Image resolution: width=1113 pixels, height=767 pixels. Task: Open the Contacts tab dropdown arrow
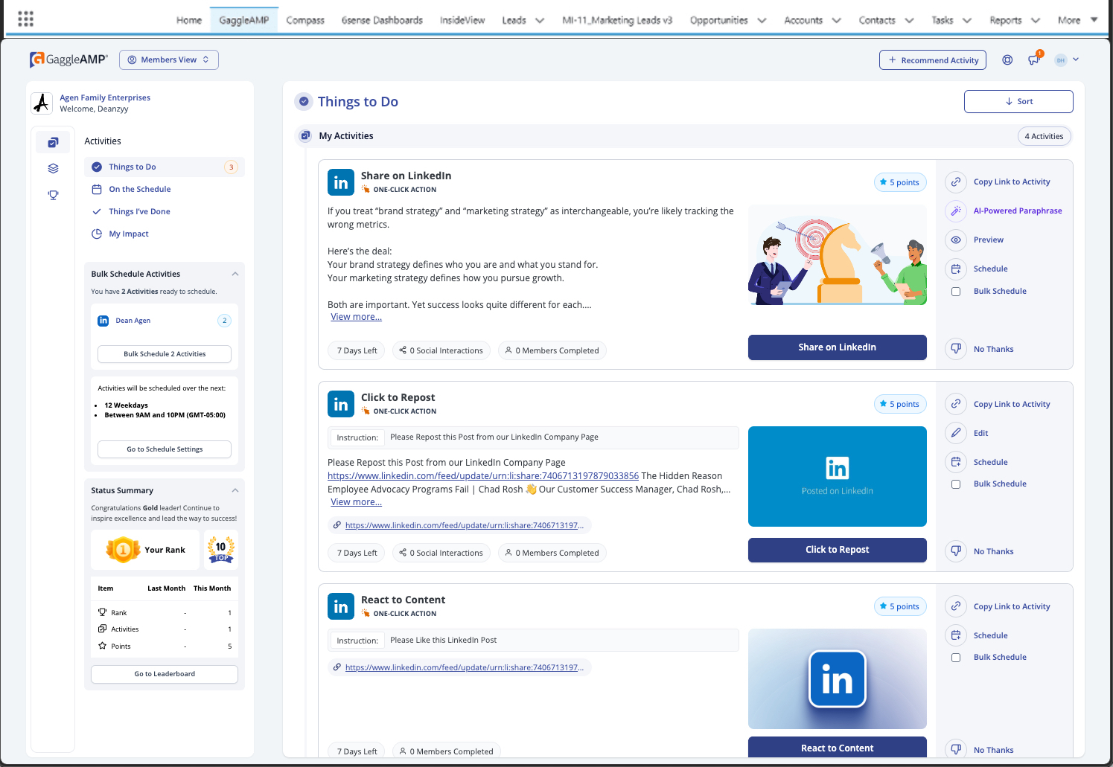(909, 21)
